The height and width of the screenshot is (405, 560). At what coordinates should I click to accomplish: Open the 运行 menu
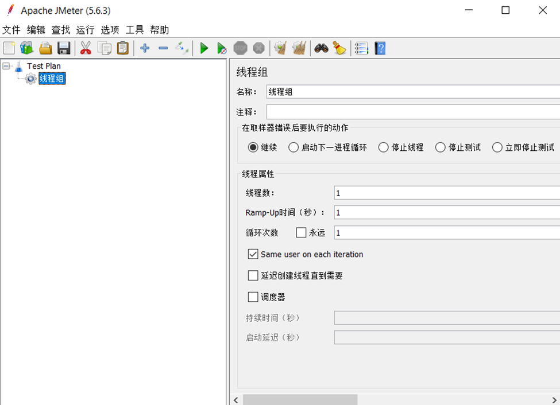point(85,30)
